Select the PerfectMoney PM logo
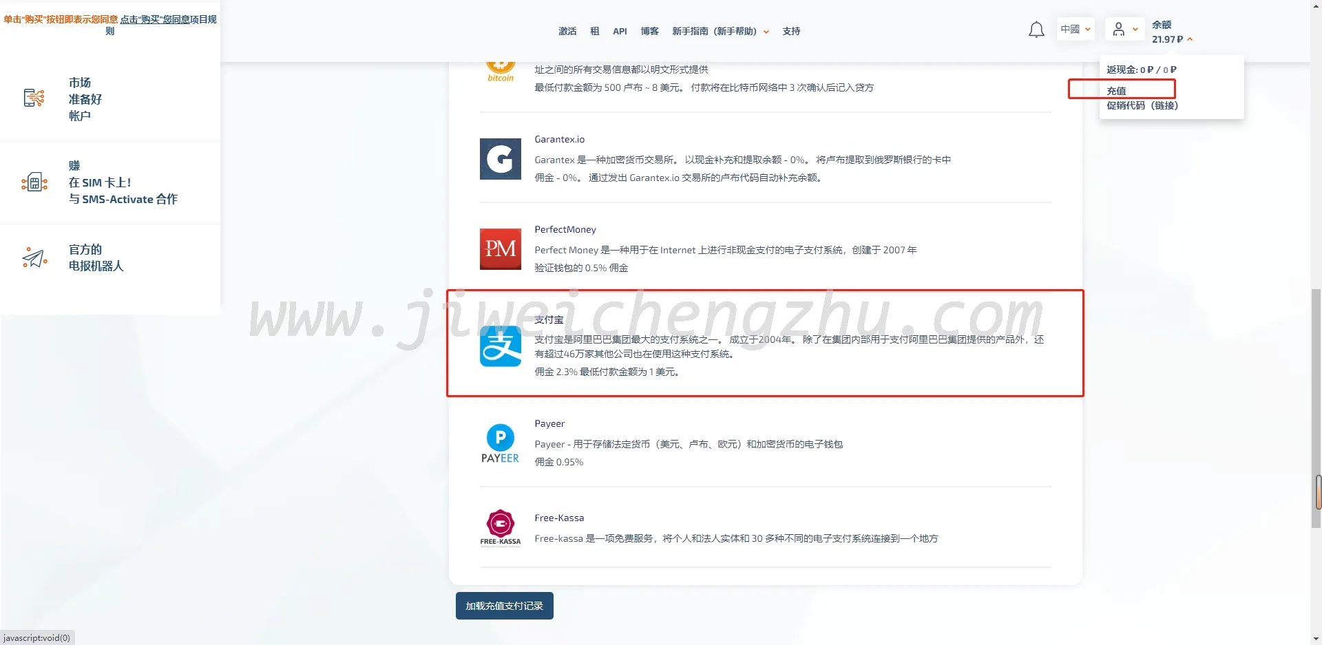 [500, 249]
